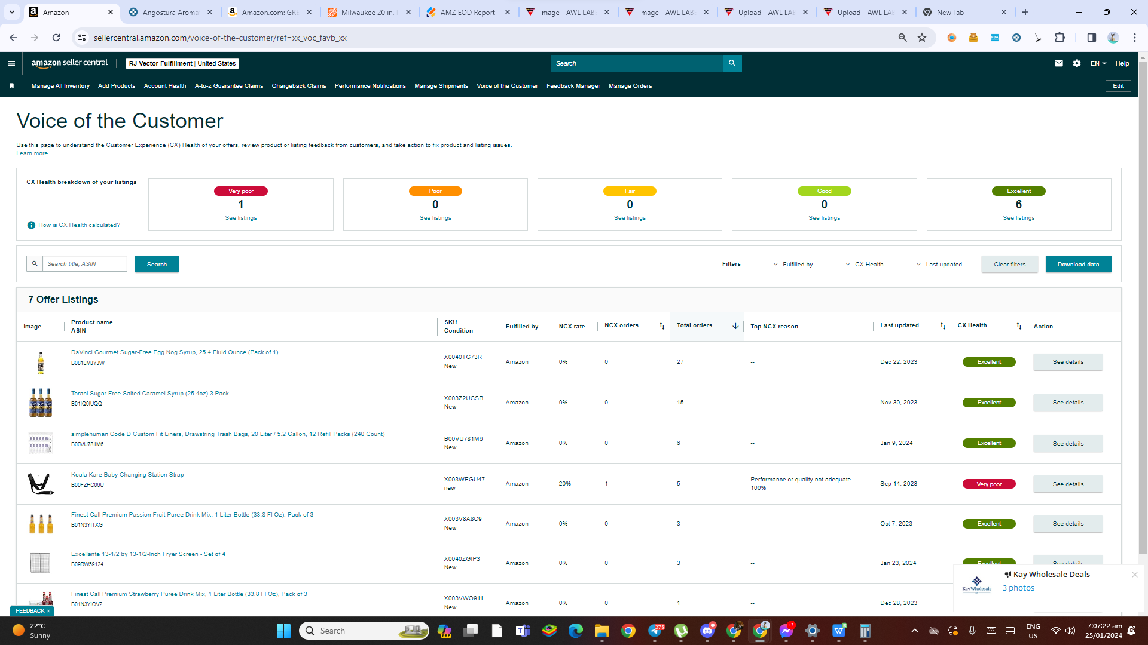Click the Edit button in favorites bar

tap(1118, 86)
